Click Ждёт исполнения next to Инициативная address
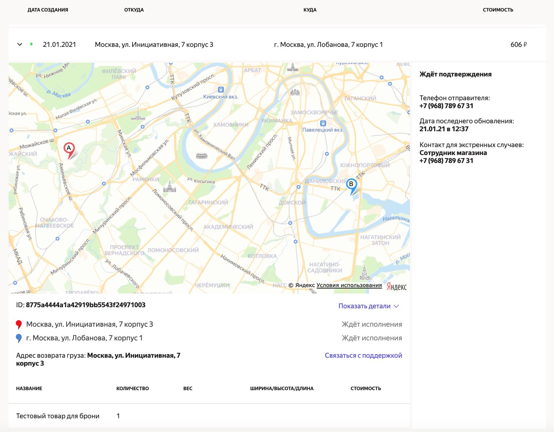This screenshot has height=432, width=554. (x=372, y=325)
